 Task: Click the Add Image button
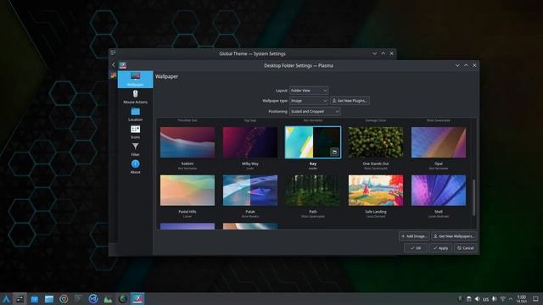[414, 236]
